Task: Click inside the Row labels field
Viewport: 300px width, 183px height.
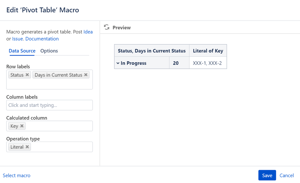Action: pos(50,83)
